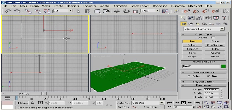Open the Motion panel tab
Screen dimensions: 232x110
click(x=208, y=18)
